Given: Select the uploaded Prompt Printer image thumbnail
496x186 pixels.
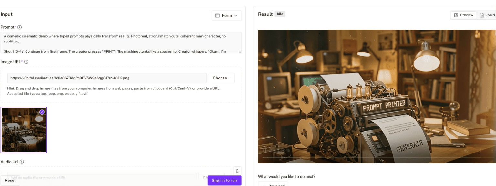Looking at the screenshot, I should pyautogui.click(x=24, y=130).
